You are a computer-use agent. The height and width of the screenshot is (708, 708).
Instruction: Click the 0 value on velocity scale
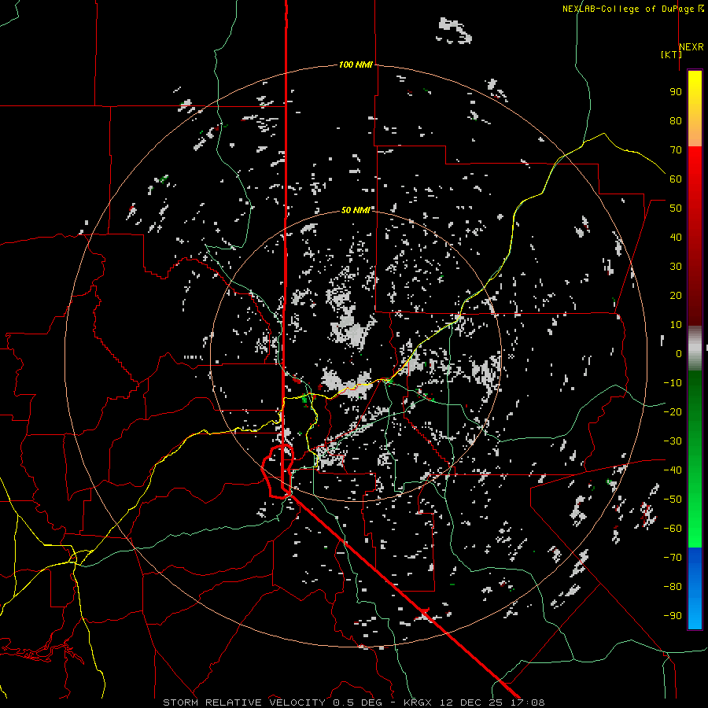coord(679,353)
